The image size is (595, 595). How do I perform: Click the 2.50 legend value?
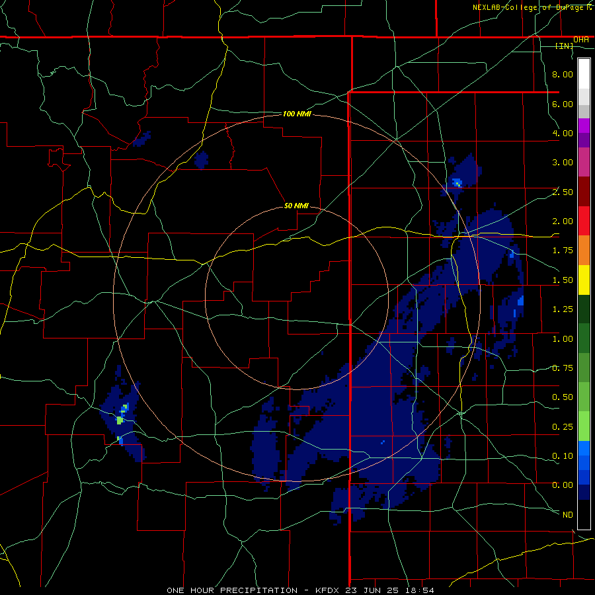563,192
